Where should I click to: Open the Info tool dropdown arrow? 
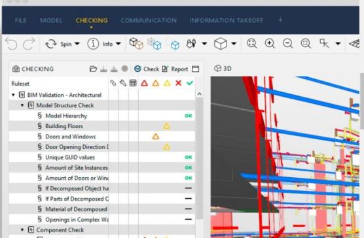pyautogui.click(x=118, y=44)
